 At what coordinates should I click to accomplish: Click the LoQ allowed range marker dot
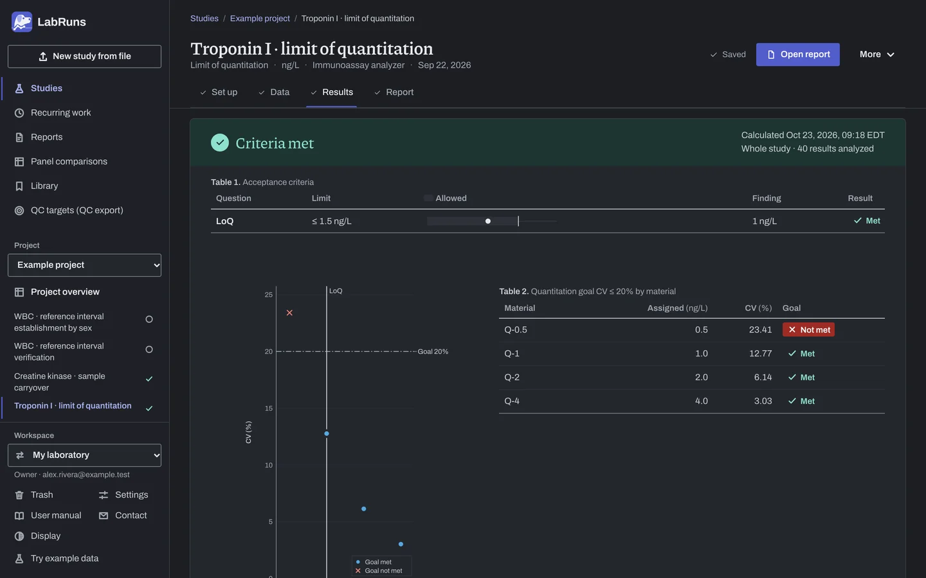click(488, 221)
